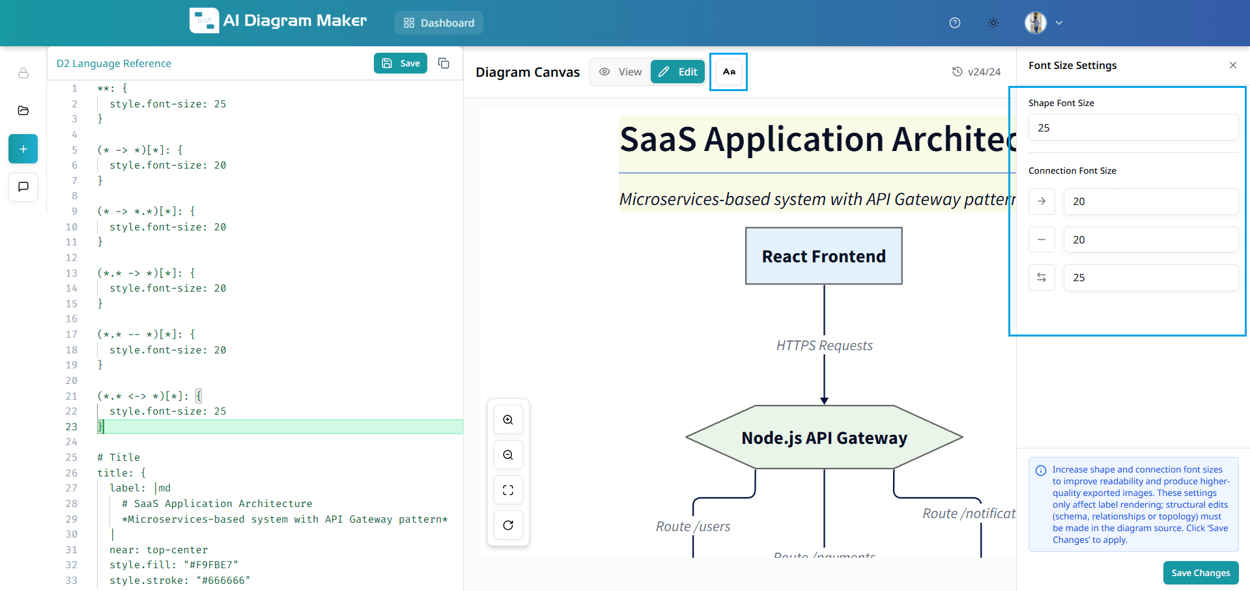This screenshot has width=1250, height=591.
Task: Click the help question mark icon
Action: (x=954, y=23)
